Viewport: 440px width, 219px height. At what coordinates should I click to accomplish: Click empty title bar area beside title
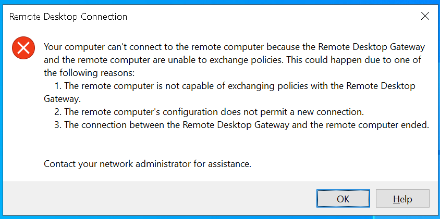[x=261, y=17]
